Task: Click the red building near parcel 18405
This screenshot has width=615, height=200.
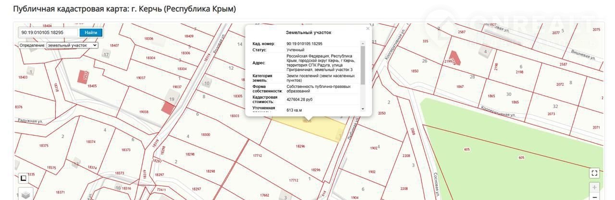Action: point(84,77)
